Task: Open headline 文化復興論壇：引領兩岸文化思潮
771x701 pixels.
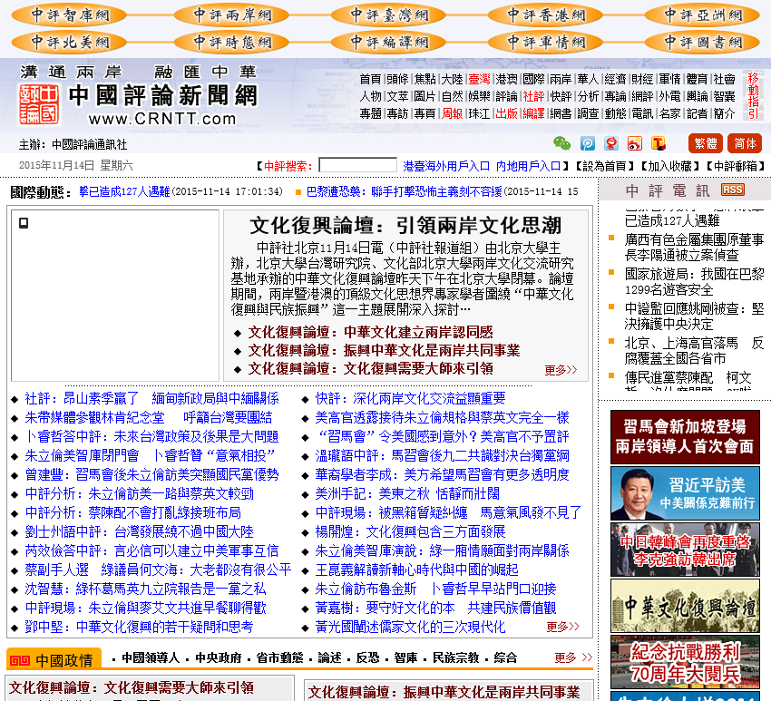Action: click(405, 226)
